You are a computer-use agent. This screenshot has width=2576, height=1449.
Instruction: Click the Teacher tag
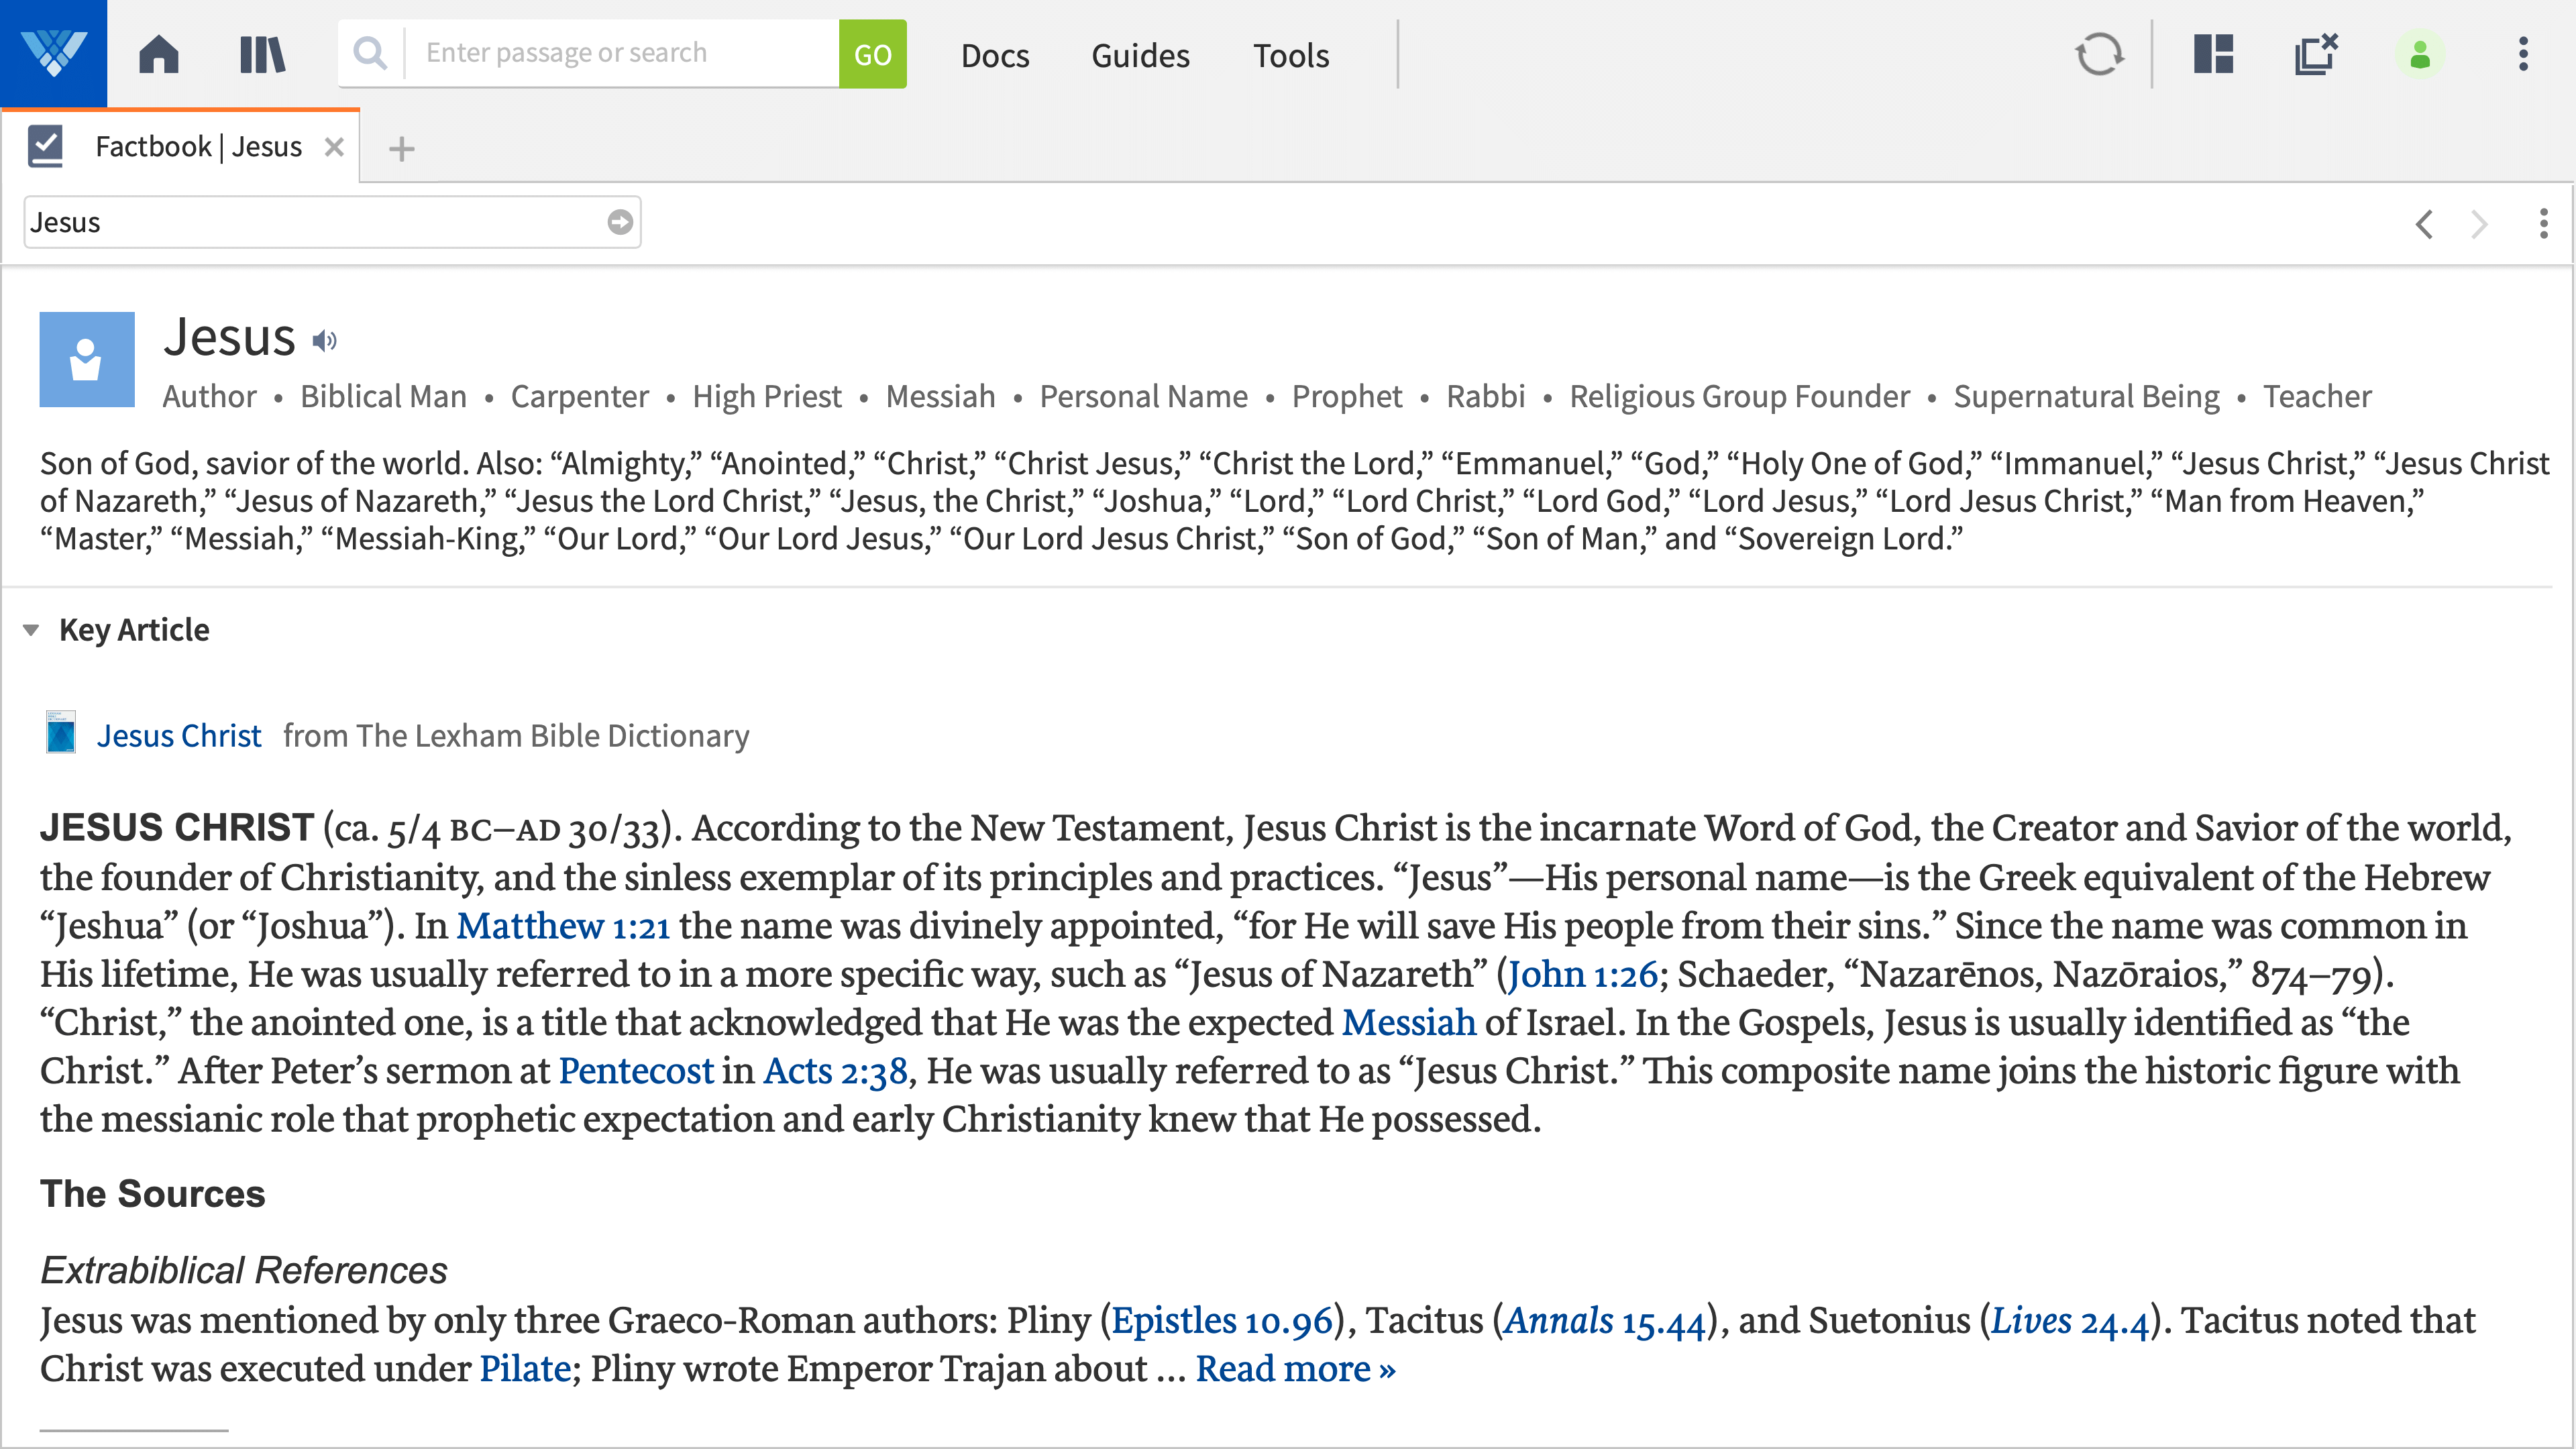pyautogui.click(x=2318, y=396)
